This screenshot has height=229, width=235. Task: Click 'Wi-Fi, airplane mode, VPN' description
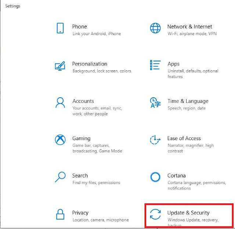[x=192, y=34]
